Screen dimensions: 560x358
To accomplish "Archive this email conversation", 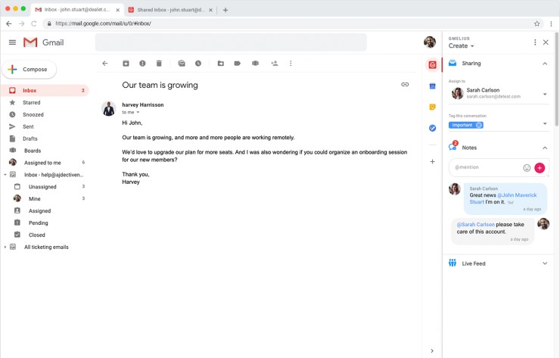I will point(126,64).
